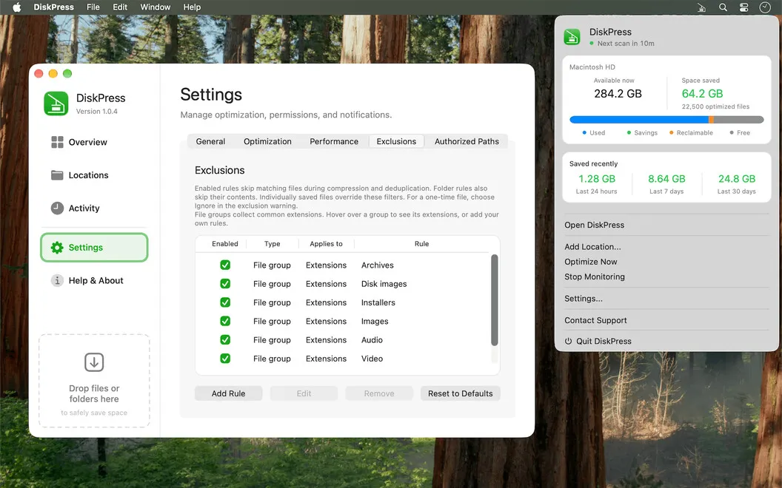The height and width of the screenshot is (488, 782).
Task: Choose Open DiskPress in the popover
Action: coord(595,225)
